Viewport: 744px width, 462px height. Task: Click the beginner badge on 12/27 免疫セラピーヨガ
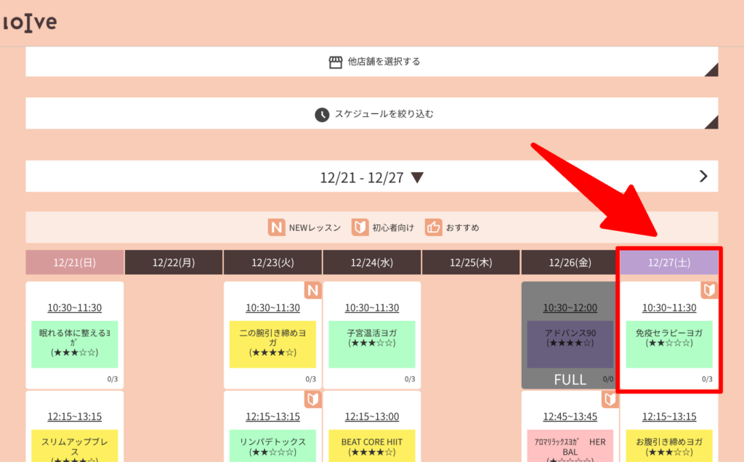point(709,291)
